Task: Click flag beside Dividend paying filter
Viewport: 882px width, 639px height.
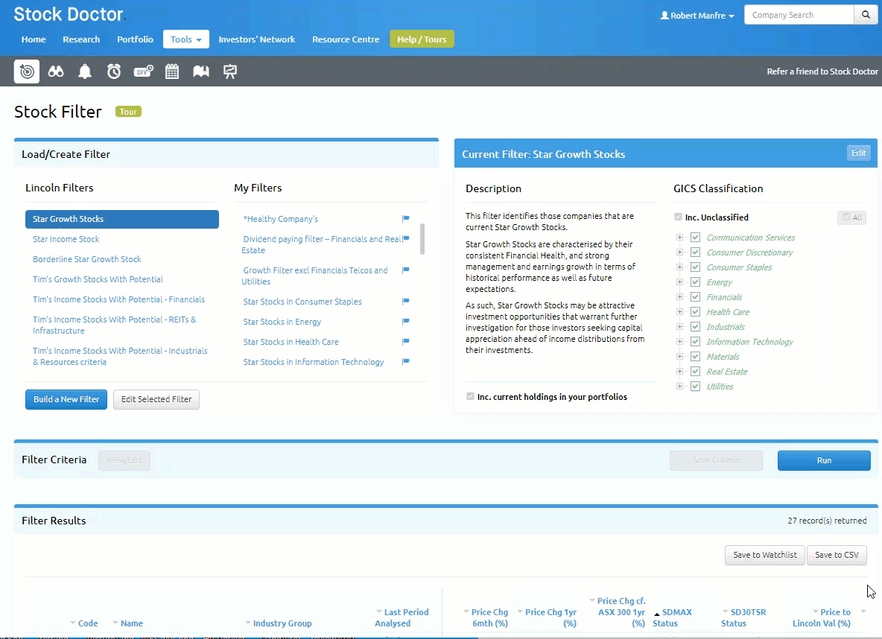Action: pos(405,238)
